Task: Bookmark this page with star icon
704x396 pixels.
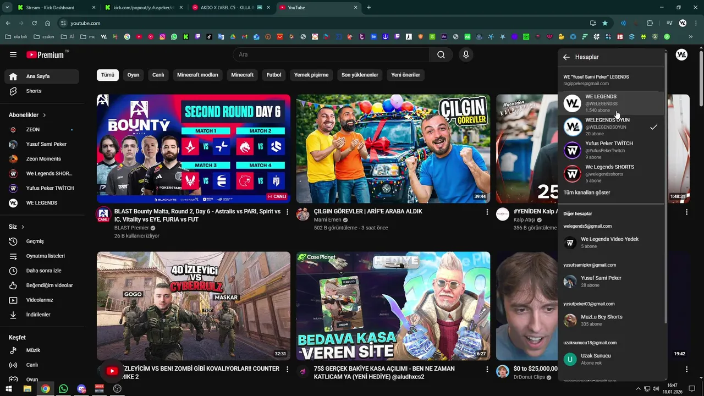Action: [x=605, y=23]
